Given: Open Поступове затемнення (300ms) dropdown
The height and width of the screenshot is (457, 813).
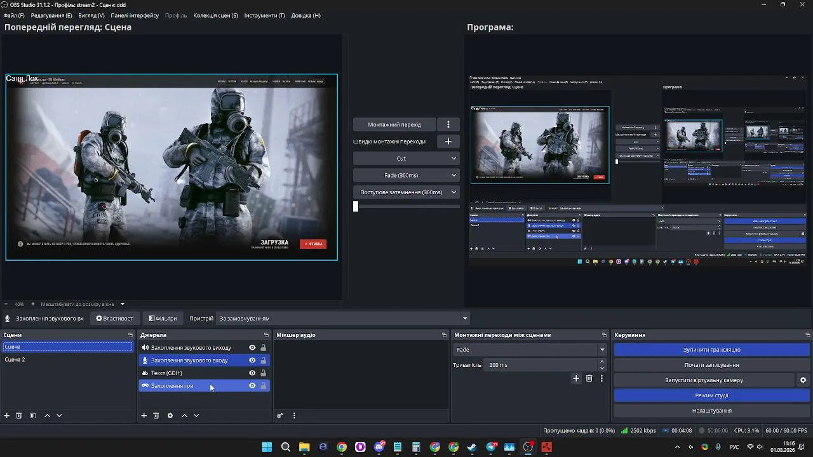Looking at the screenshot, I should coord(406,192).
